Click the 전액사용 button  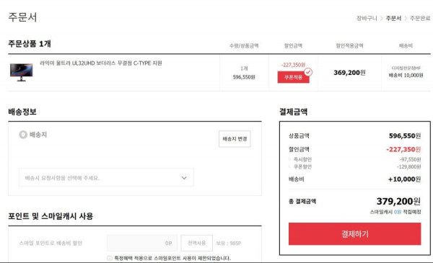(196, 243)
